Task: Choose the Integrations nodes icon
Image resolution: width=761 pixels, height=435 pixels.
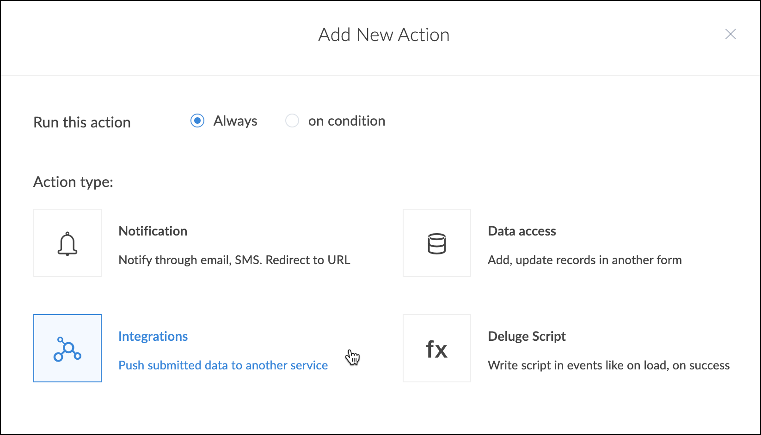Action: [68, 349]
